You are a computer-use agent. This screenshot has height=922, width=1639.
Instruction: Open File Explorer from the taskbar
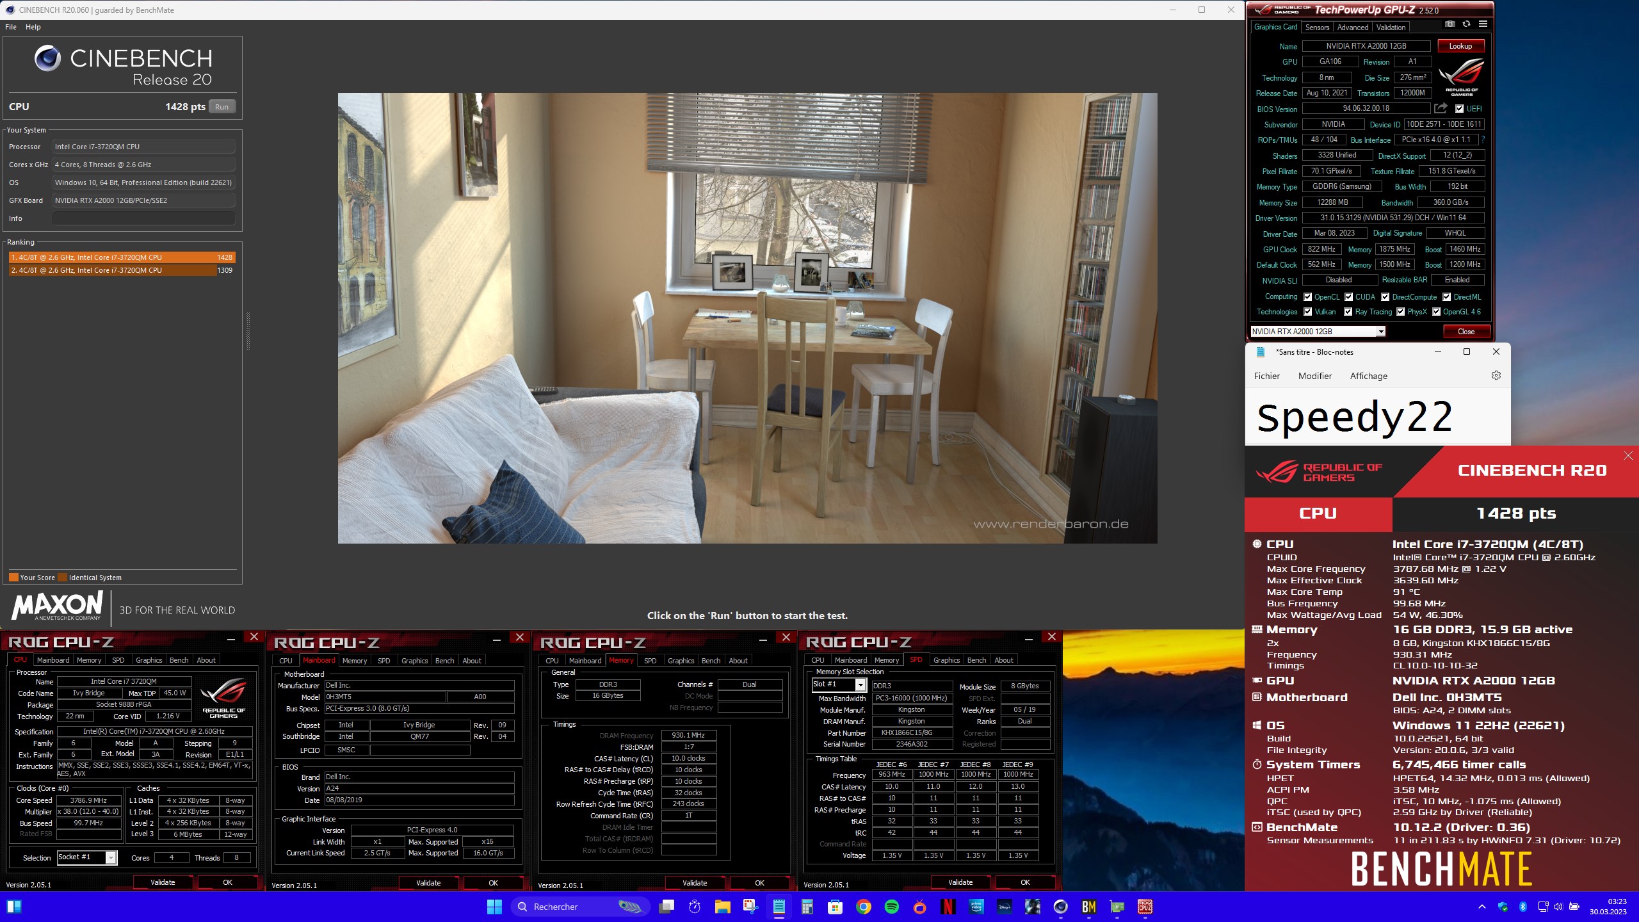point(722,907)
